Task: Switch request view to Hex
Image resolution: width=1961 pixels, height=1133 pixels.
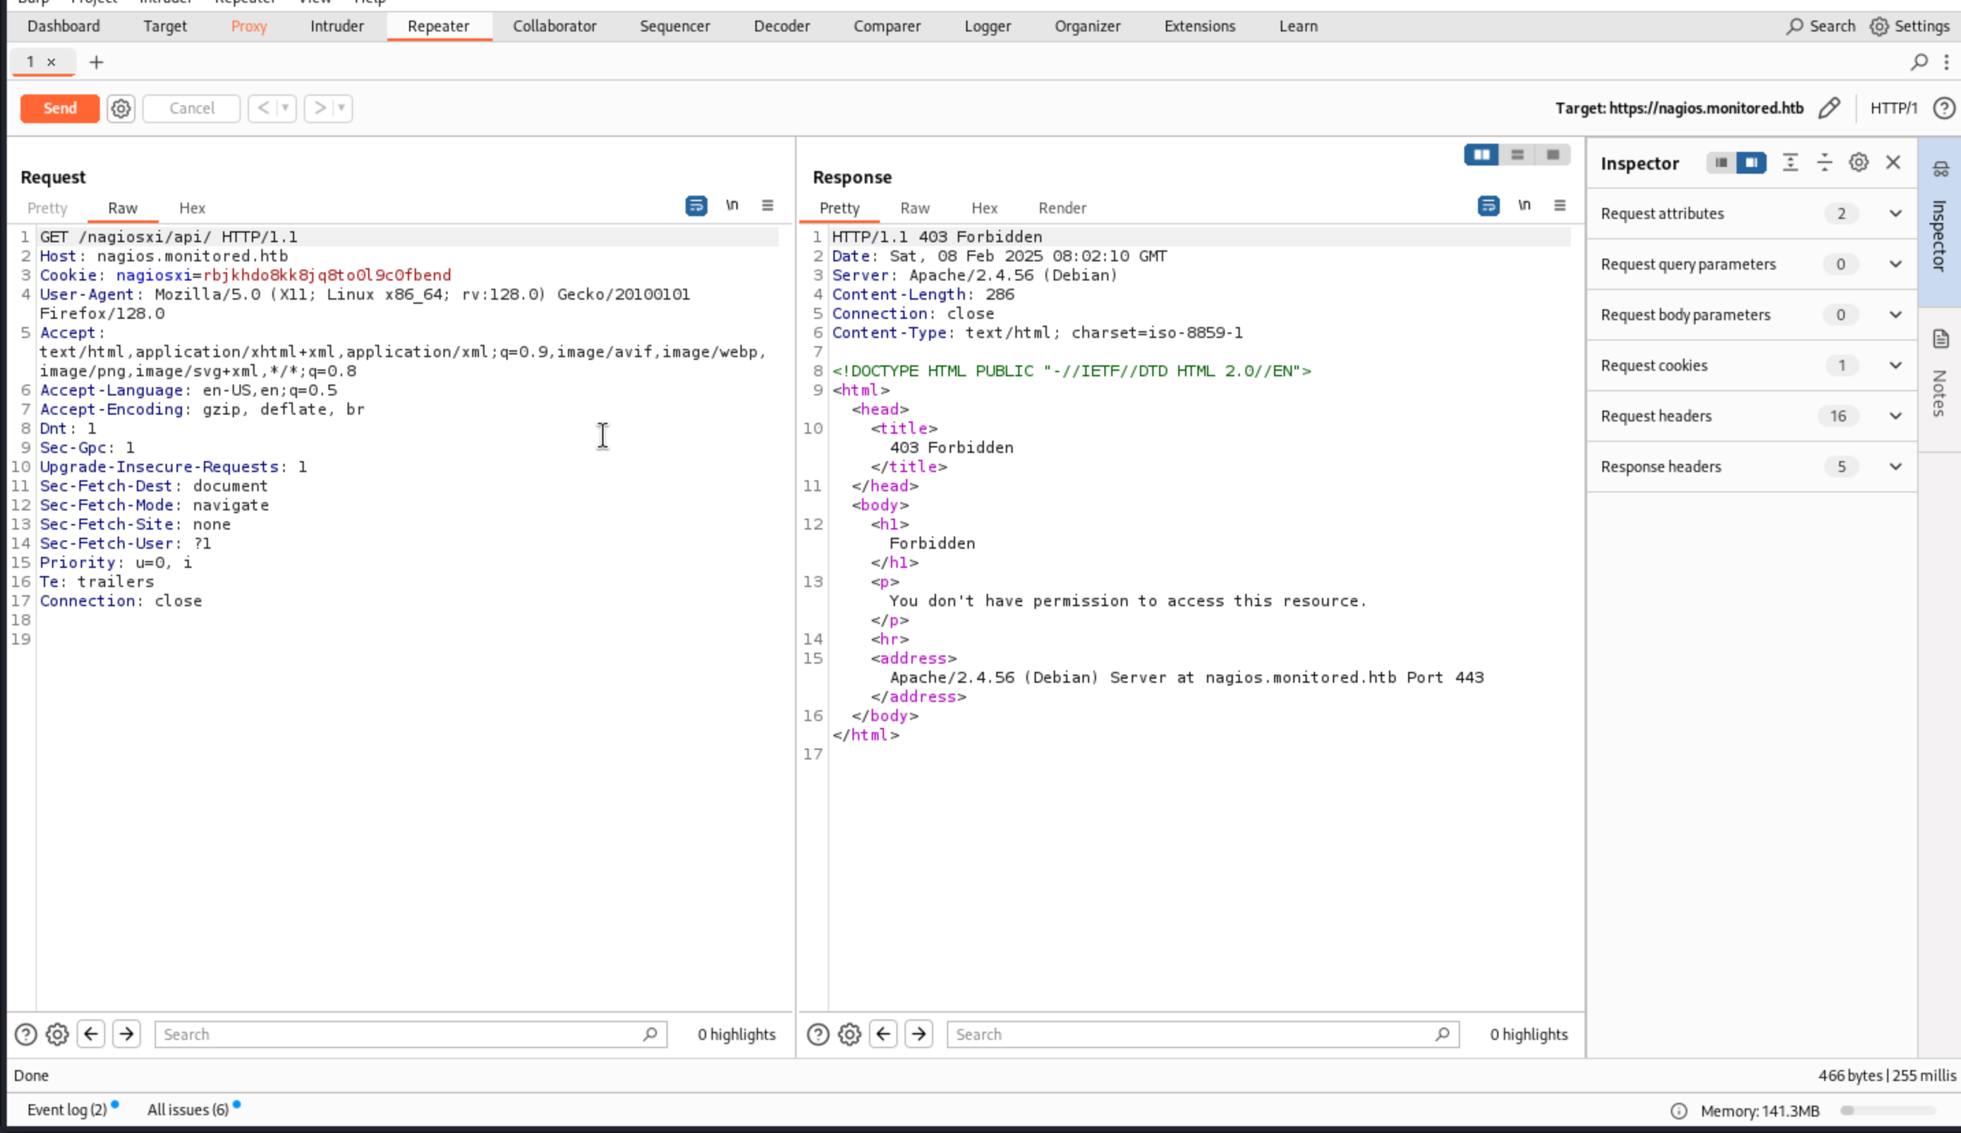Action: tap(192, 208)
